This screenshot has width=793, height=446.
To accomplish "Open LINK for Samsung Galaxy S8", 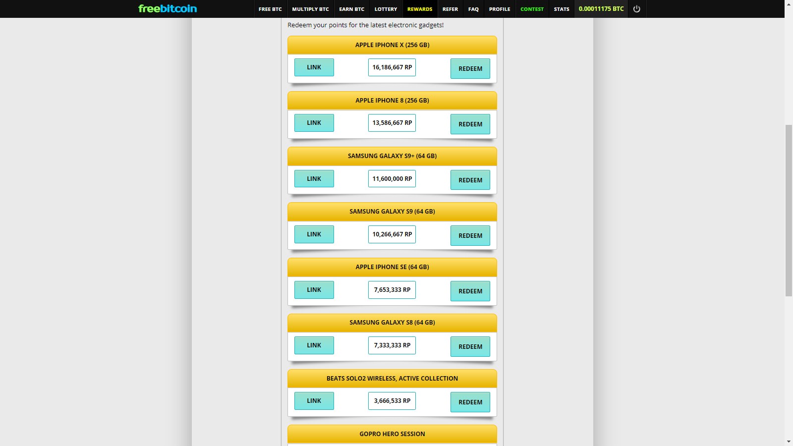I will (x=314, y=345).
